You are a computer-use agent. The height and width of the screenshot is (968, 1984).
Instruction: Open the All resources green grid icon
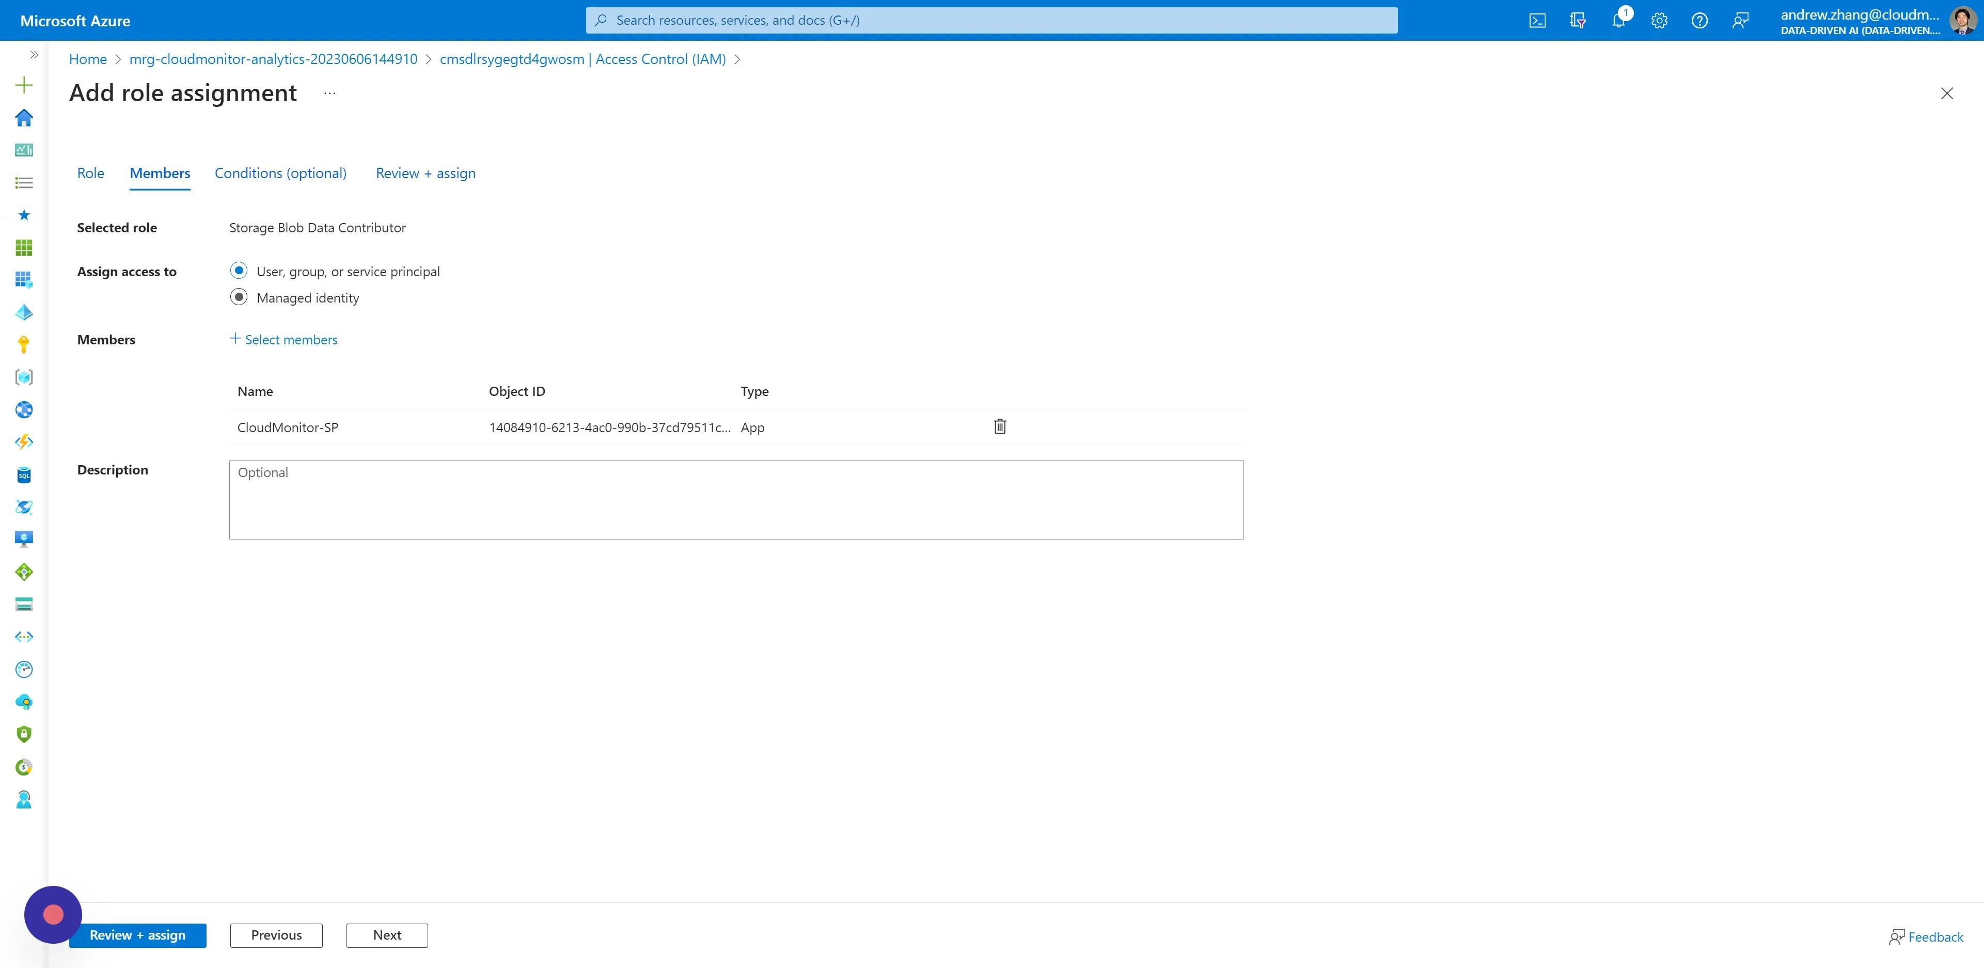click(24, 247)
